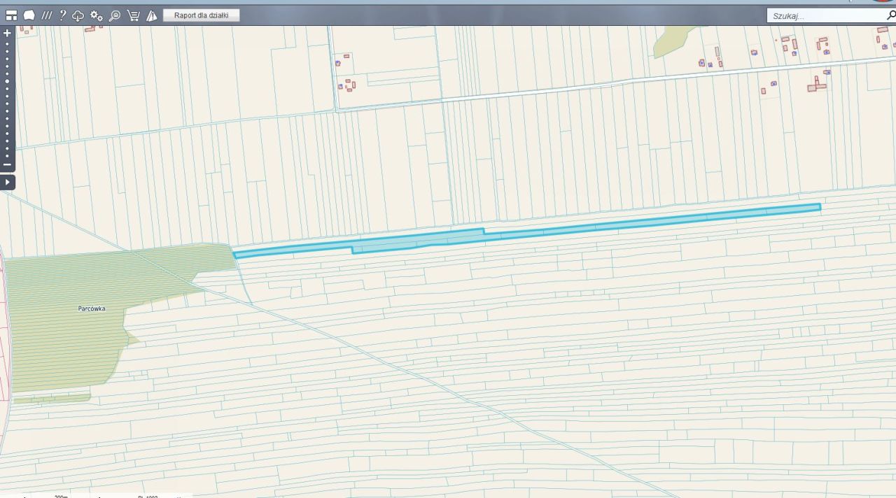Zoom out with the minus button
The height and width of the screenshot is (498, 896).
[7, 164]
